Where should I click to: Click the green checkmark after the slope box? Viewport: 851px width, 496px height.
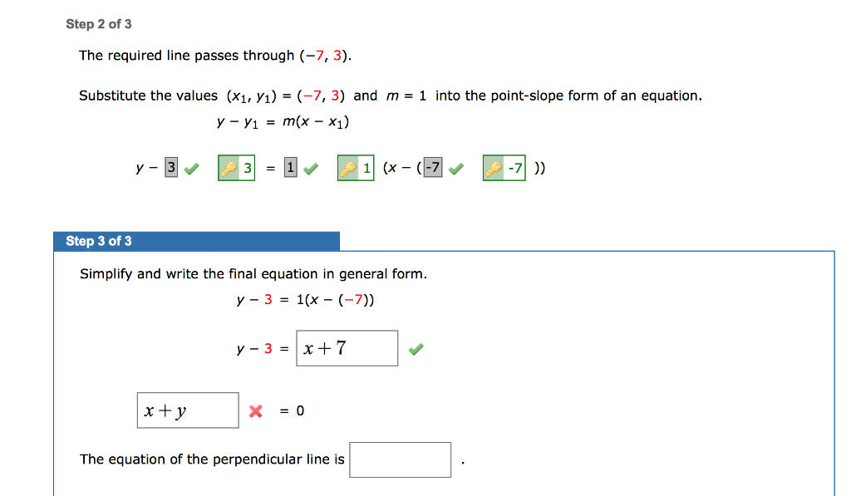pyautogui.click(x=310, y=169)
